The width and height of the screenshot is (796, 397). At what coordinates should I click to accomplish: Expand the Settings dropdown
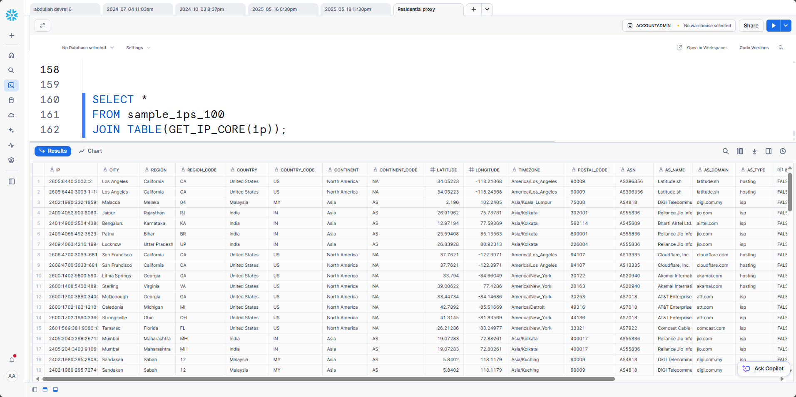click(138, 48)
